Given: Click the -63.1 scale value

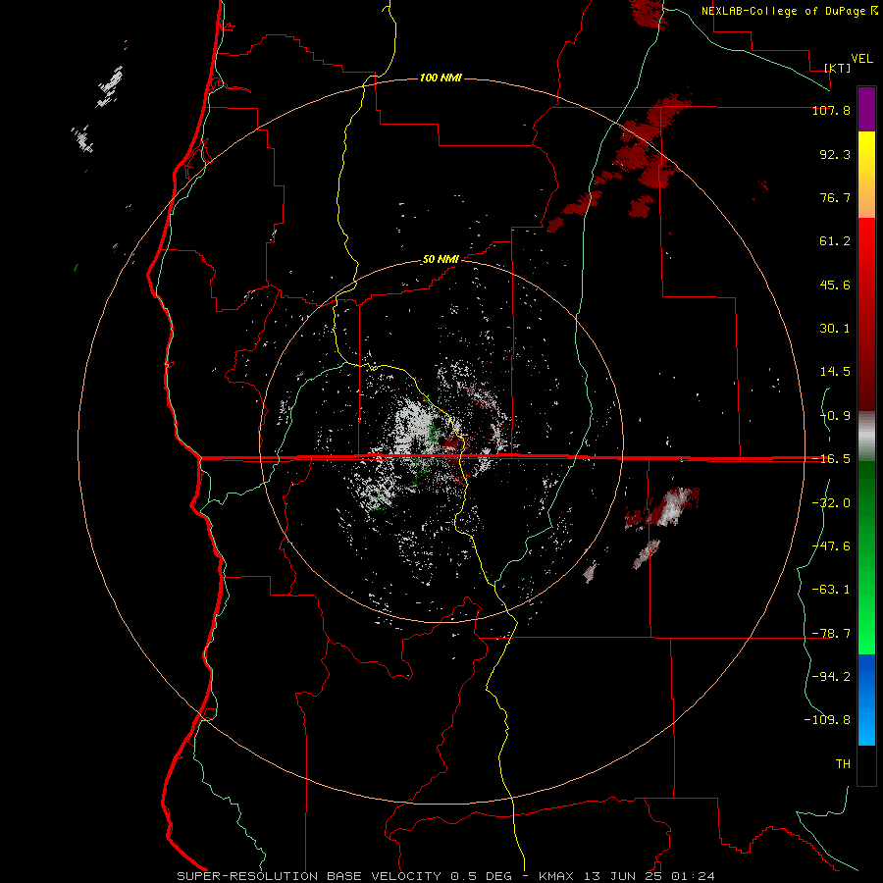Looking at the screenshot, I should 831,590.
